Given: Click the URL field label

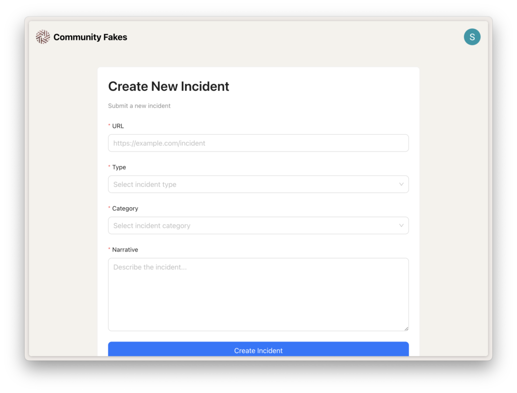Looking at the screenshot, I should [118, 126].
